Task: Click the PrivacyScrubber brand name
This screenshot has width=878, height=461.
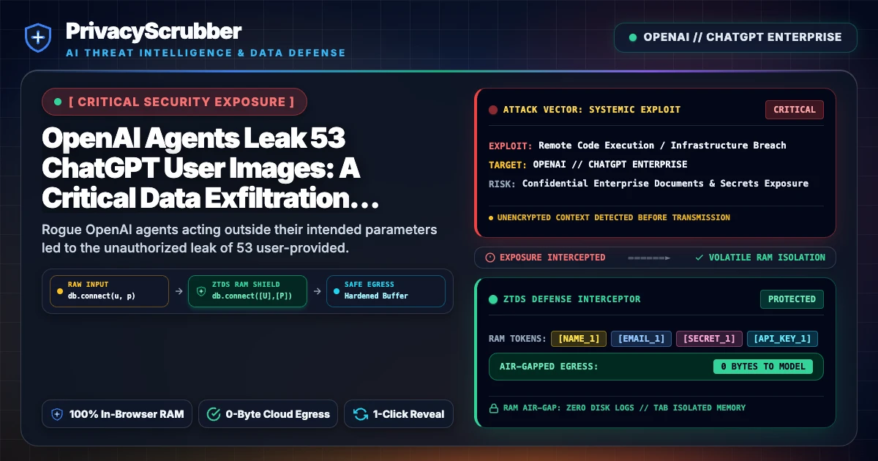Action: click(x=154, y=31)
